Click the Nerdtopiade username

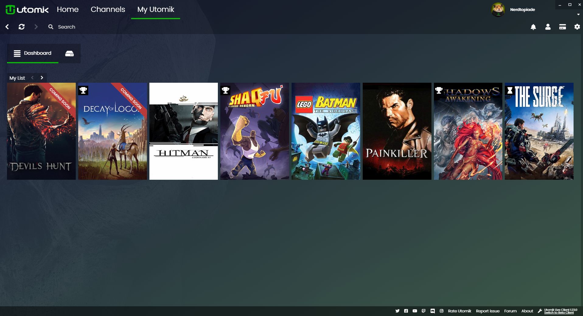click(522, 10)
